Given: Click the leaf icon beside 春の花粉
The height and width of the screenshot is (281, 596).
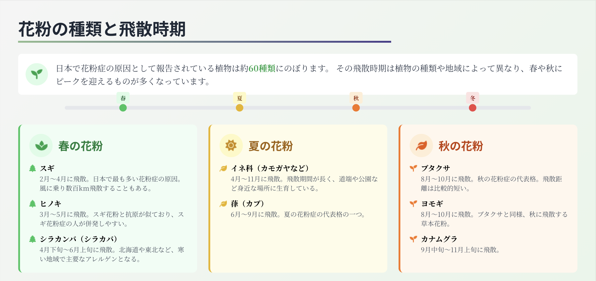Looking at the screenshot, I should pyautogui.click(x=41, y=146).
